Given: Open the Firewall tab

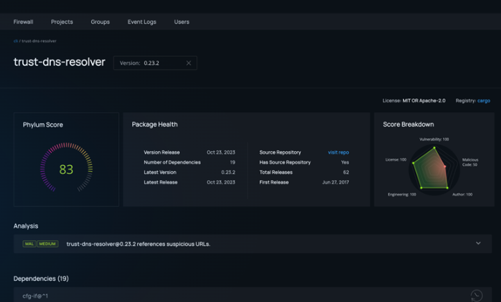Looking at the screenshot, I should click(23, 22).
